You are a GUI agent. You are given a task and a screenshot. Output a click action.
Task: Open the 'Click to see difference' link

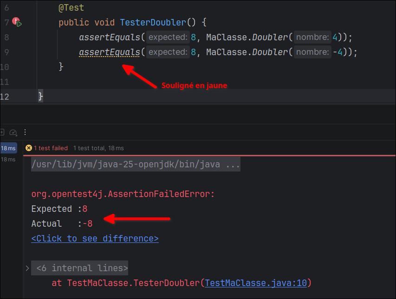tap(95, 238)
